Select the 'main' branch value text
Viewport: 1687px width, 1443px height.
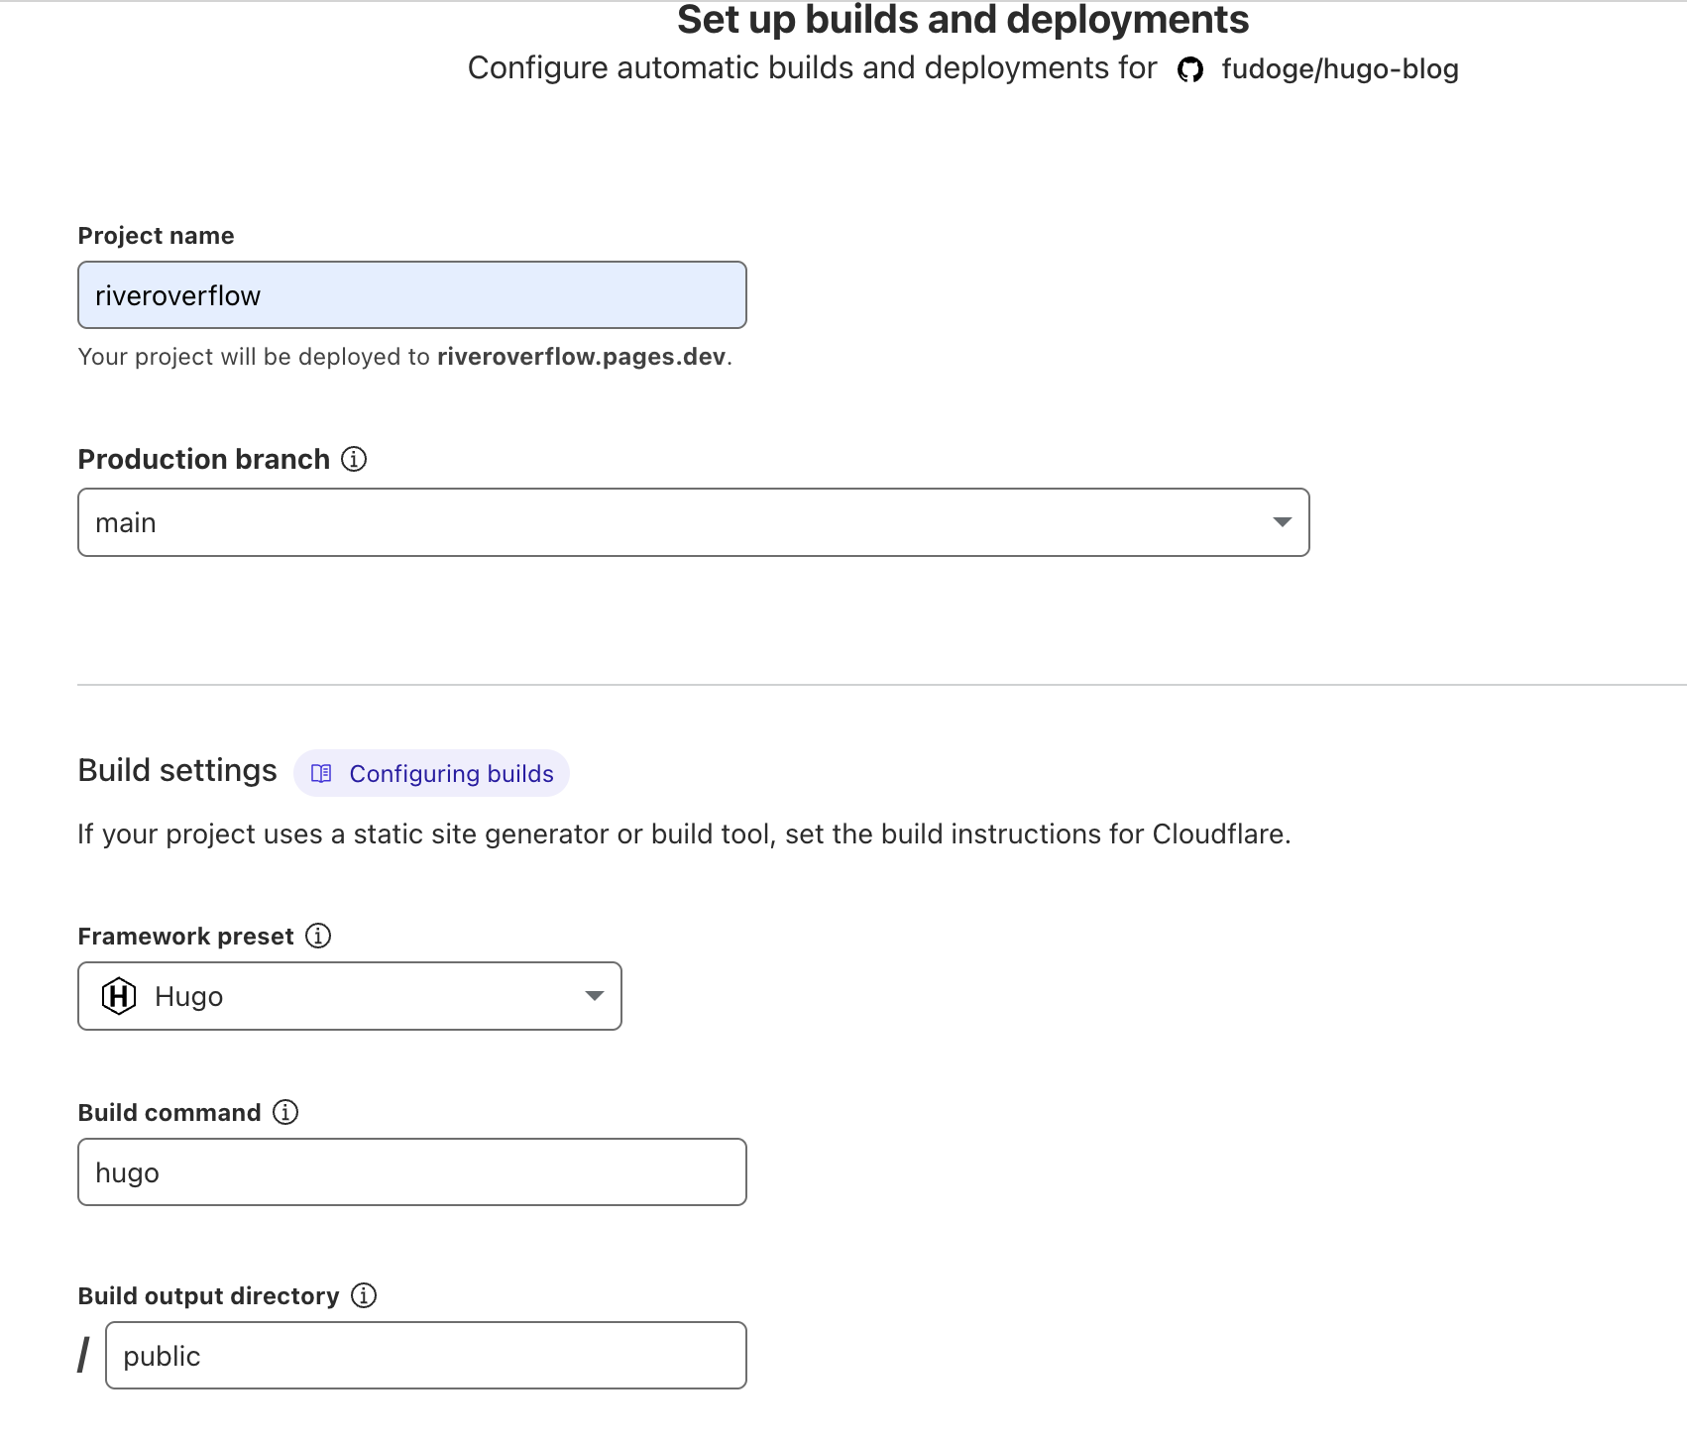pos(126,523)
